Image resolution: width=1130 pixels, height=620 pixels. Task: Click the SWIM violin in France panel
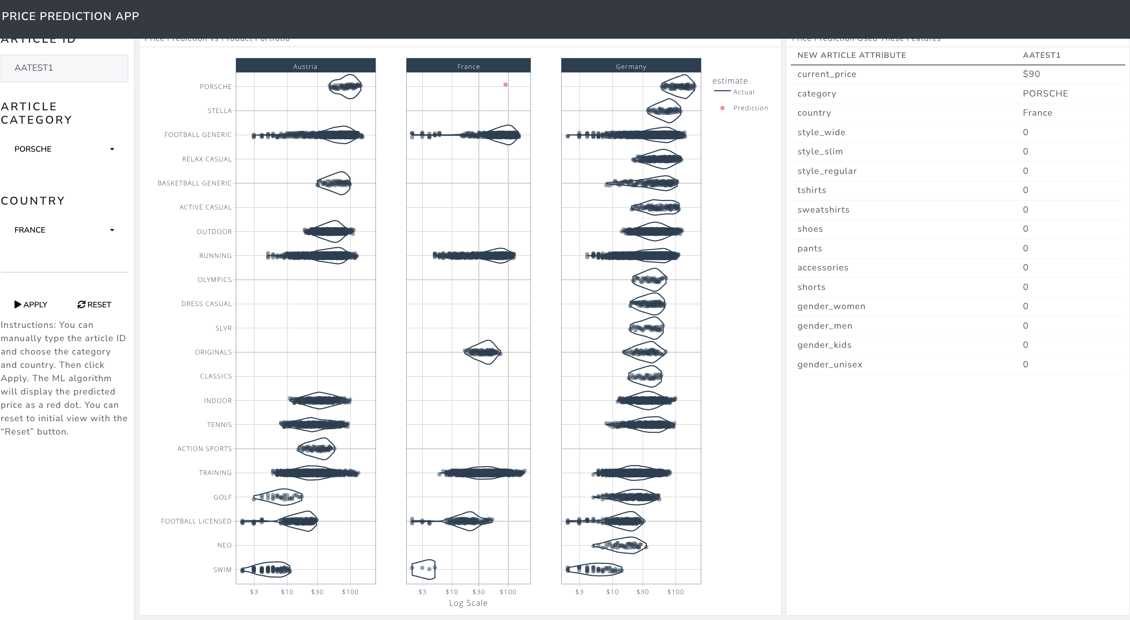[x=423, y=569]
